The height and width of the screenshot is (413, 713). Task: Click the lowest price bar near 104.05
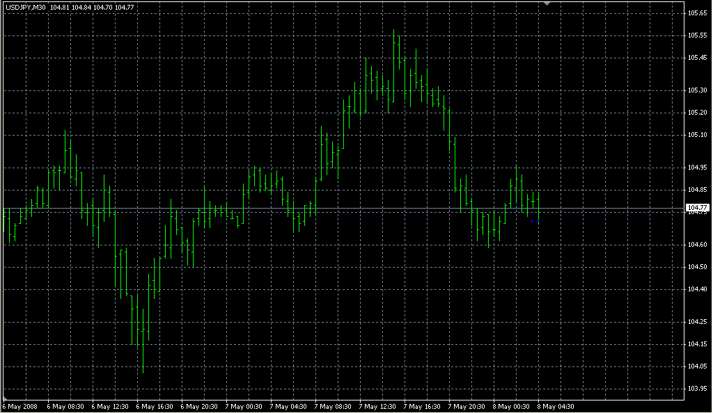(x=143, y=341)
